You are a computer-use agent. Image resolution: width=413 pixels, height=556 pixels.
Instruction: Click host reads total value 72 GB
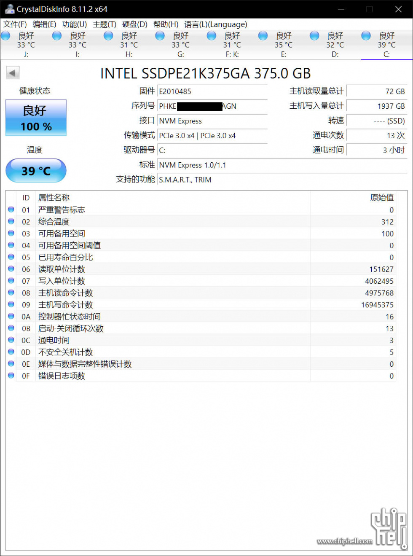tap(377, 91)
